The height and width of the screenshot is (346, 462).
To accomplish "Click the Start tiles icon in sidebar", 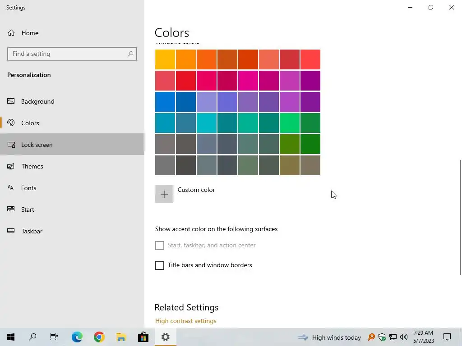I will pos(11,209).
